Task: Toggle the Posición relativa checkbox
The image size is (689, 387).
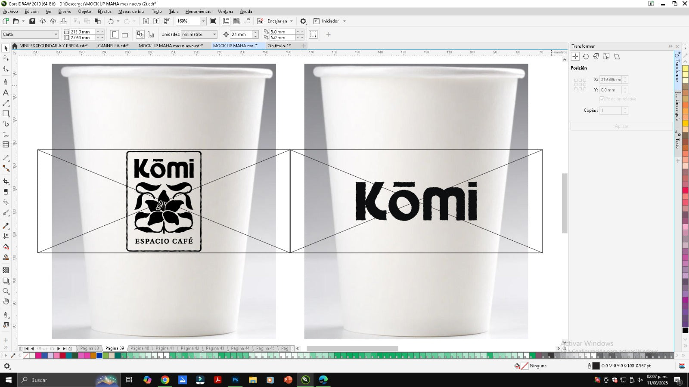Action: 602,99
